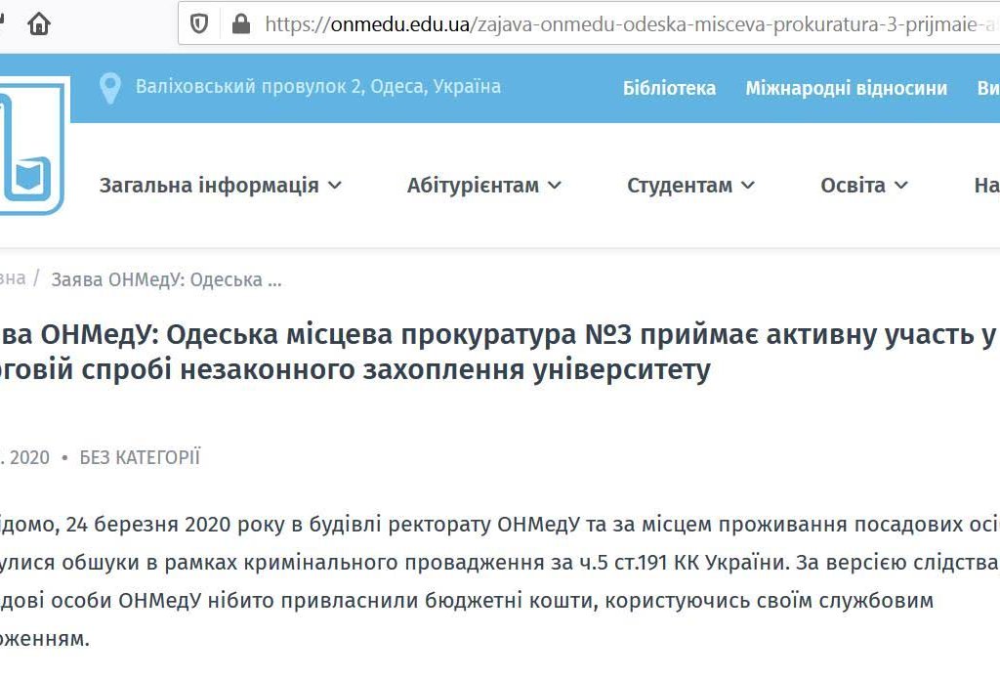Select the Абітурієнтам navigation label
Image resolution: width=1000 pixels, height=679 pixels.
(473, 185)
